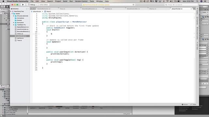The image size is (209, 117).
Task: Open the Edit menu
Action: [37, 1]
